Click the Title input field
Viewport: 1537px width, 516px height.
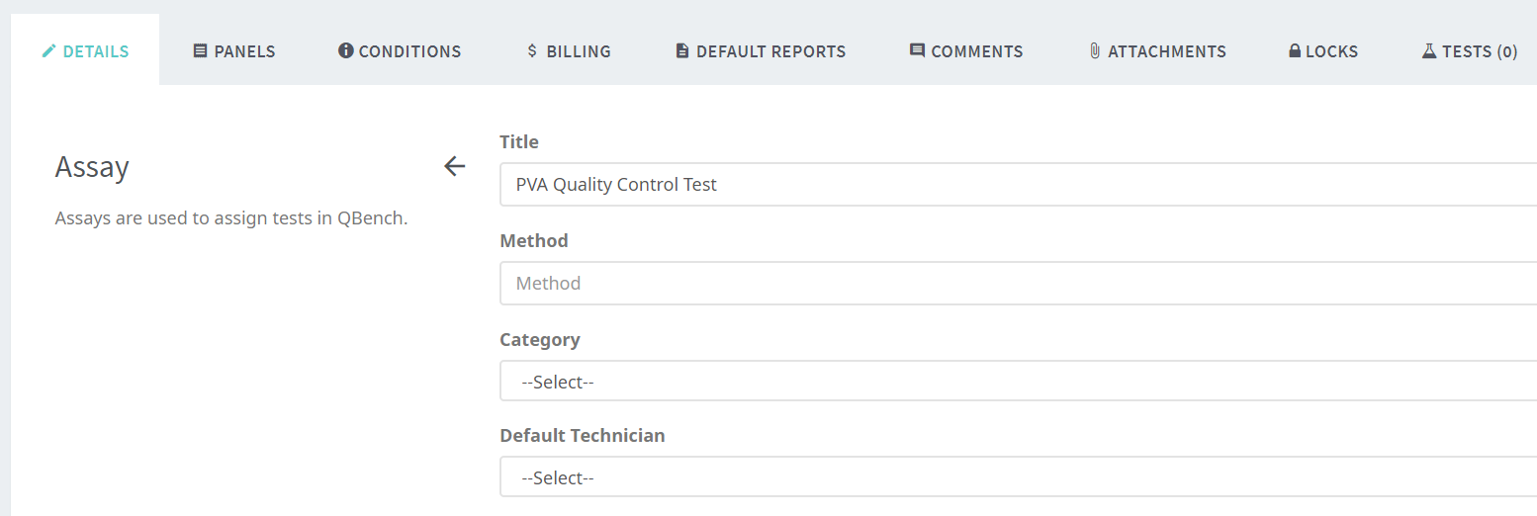click(1018, 185)
